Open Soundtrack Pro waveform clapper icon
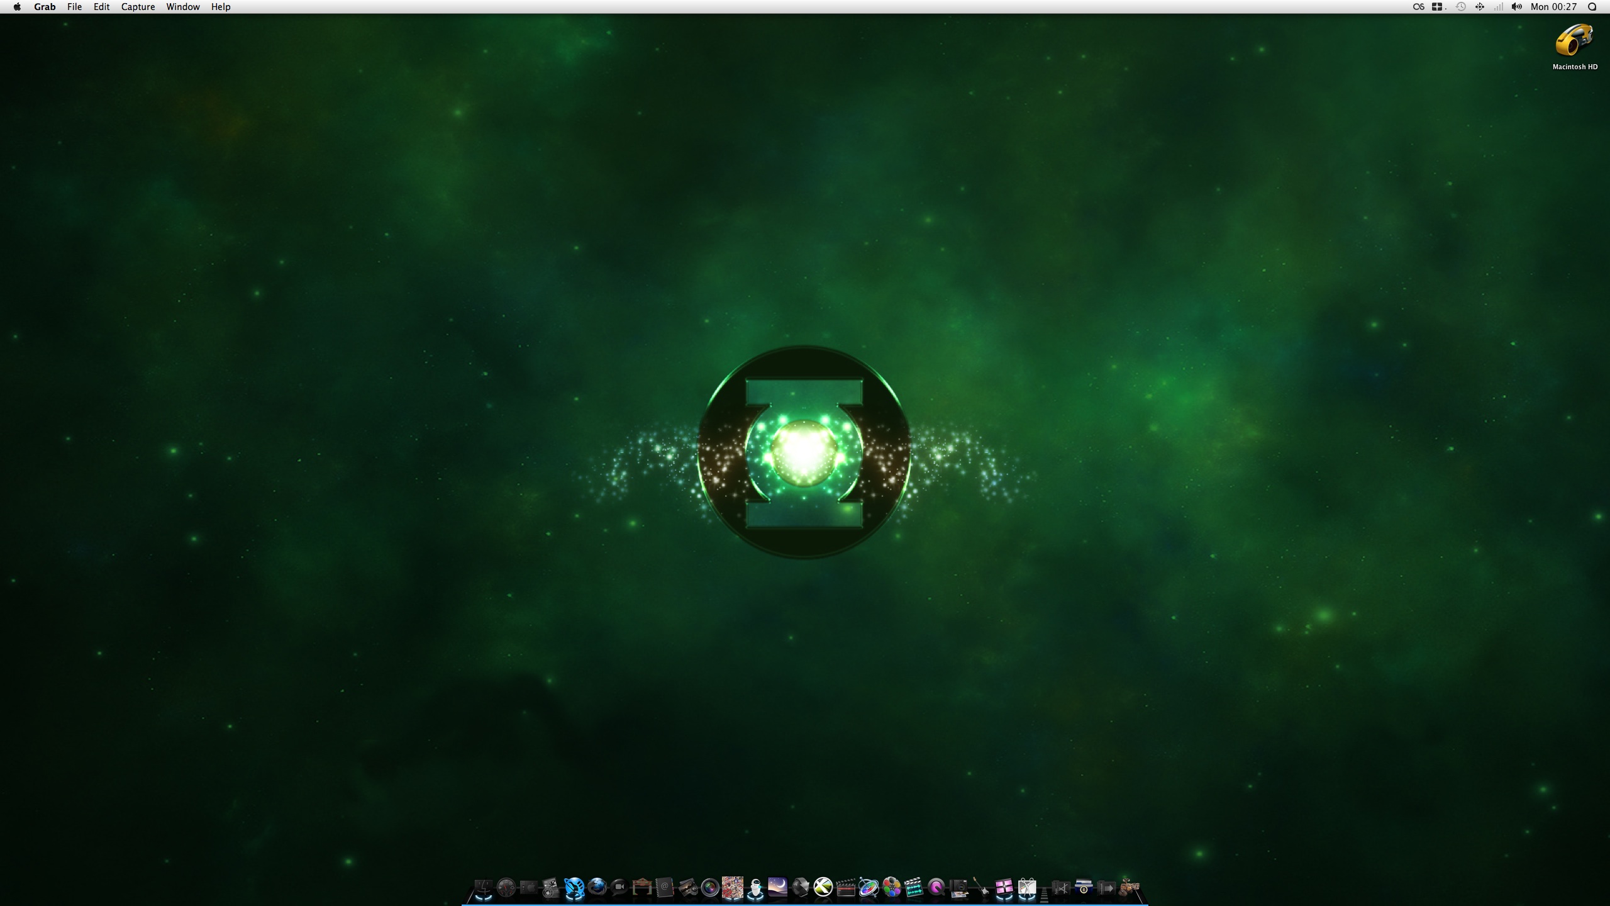The image size is (1610, 906). [914, 888]
